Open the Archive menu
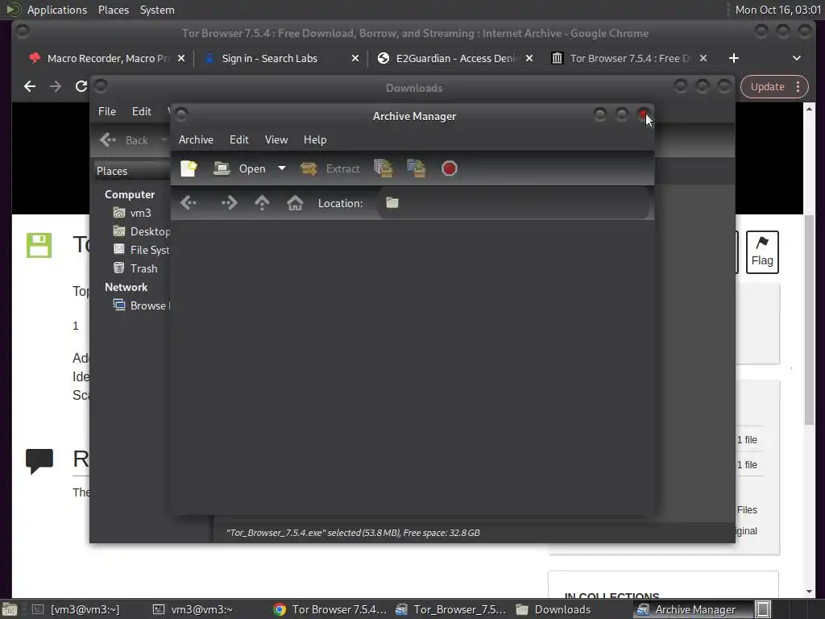This screenshot has height=619, width=825. pyautogui.click(x=196, y=139)
